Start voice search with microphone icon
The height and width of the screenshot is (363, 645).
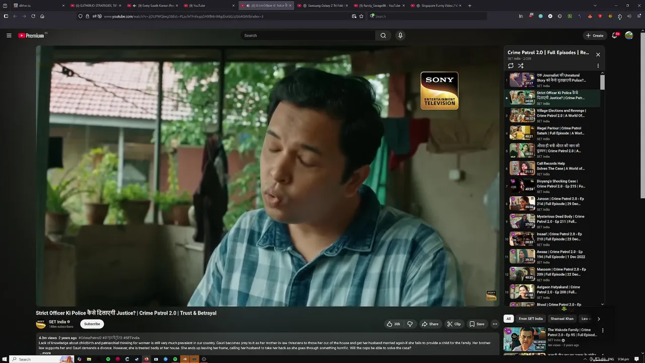[400, 35]
